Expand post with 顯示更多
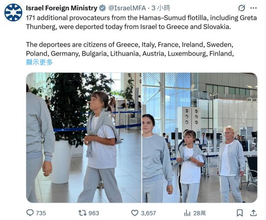Viewport: 266px width, 220px height. (39, 62)
